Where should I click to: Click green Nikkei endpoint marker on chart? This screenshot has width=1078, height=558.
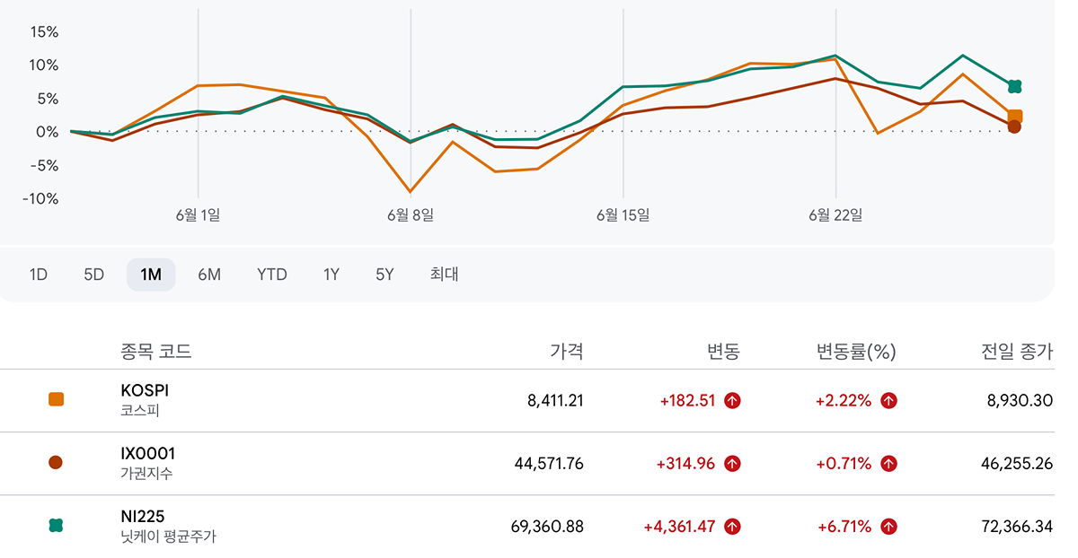point(1014,87)
